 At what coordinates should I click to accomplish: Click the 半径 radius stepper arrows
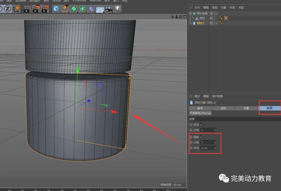tap(215, 148)
